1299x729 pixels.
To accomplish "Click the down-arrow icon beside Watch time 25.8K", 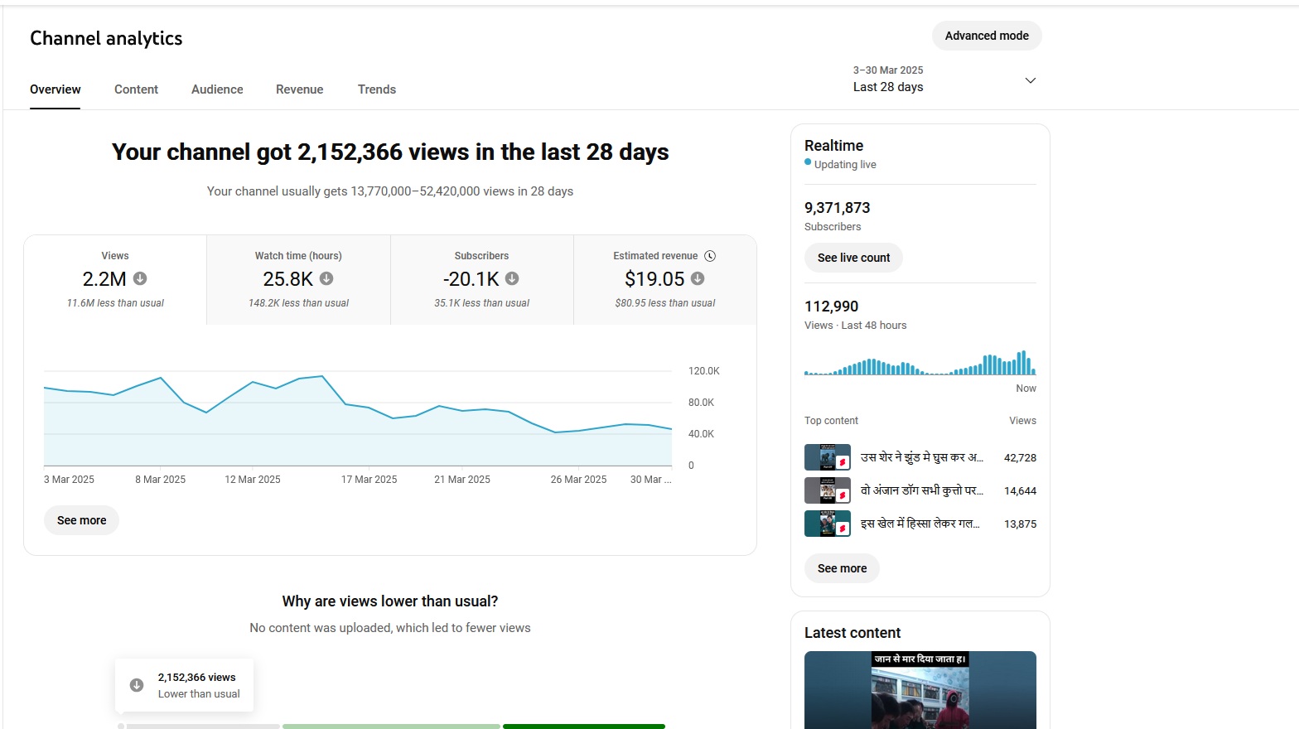I will pos(326,278).
